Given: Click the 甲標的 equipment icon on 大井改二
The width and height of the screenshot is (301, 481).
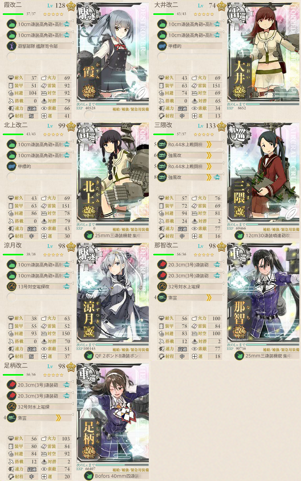Looking at the screenshot, I should click(x=162, y=46).
